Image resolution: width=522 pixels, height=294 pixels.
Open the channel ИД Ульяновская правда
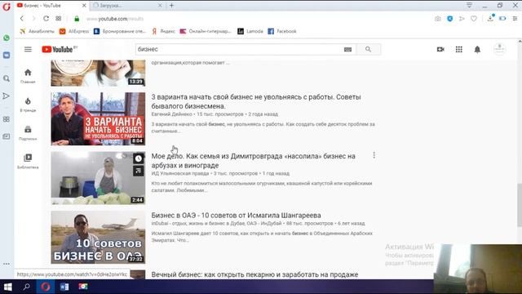(180, 173)
